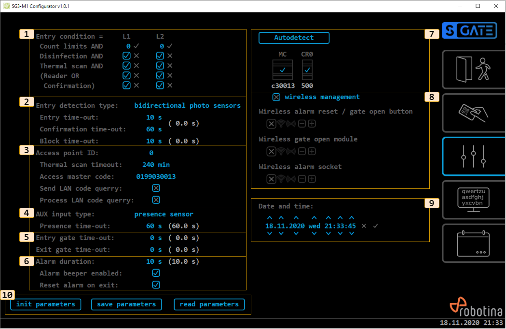This screenshot has height=329, width=506.
Task: Open the gate entry page with door icon
Action: tap(472, 70)
